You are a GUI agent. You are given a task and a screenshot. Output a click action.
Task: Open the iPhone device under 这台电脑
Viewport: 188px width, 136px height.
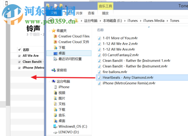click(x=64, y=87)
